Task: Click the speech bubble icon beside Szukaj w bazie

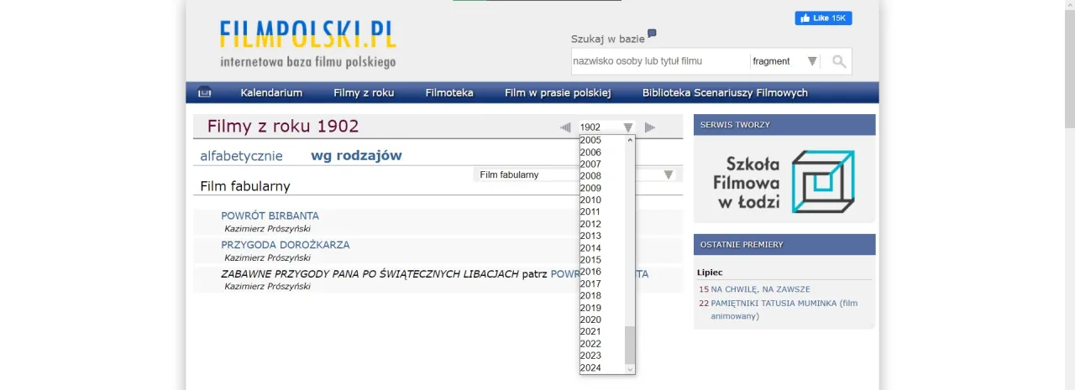Action: (652, 34)
